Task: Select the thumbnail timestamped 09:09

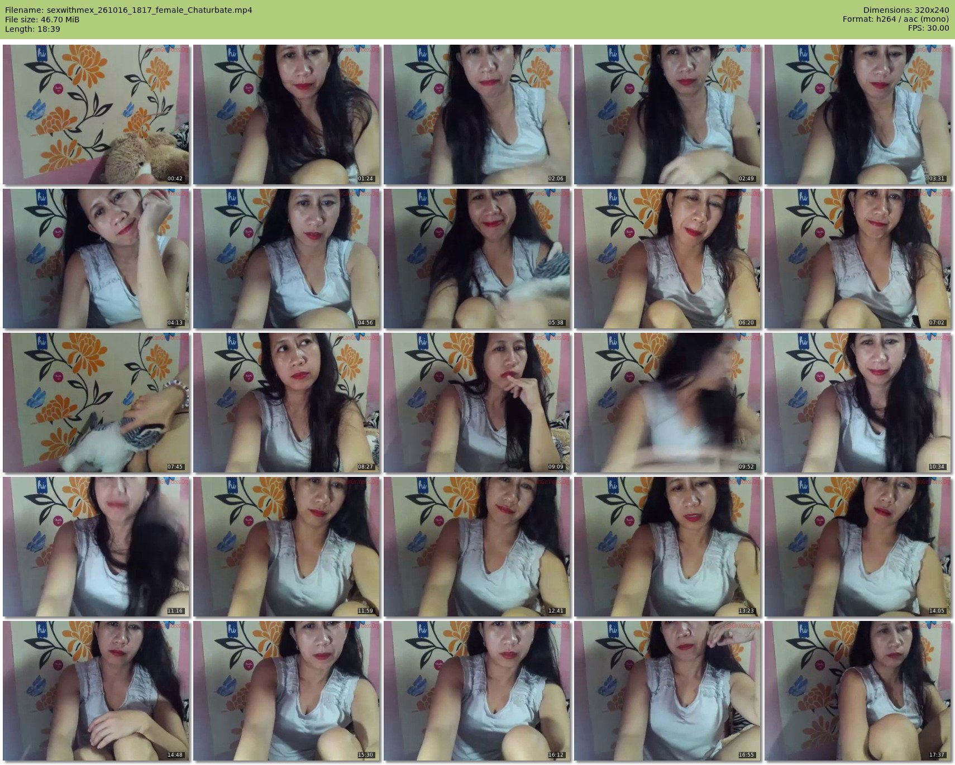Action: pyautogui.click(x=476, y=403)
